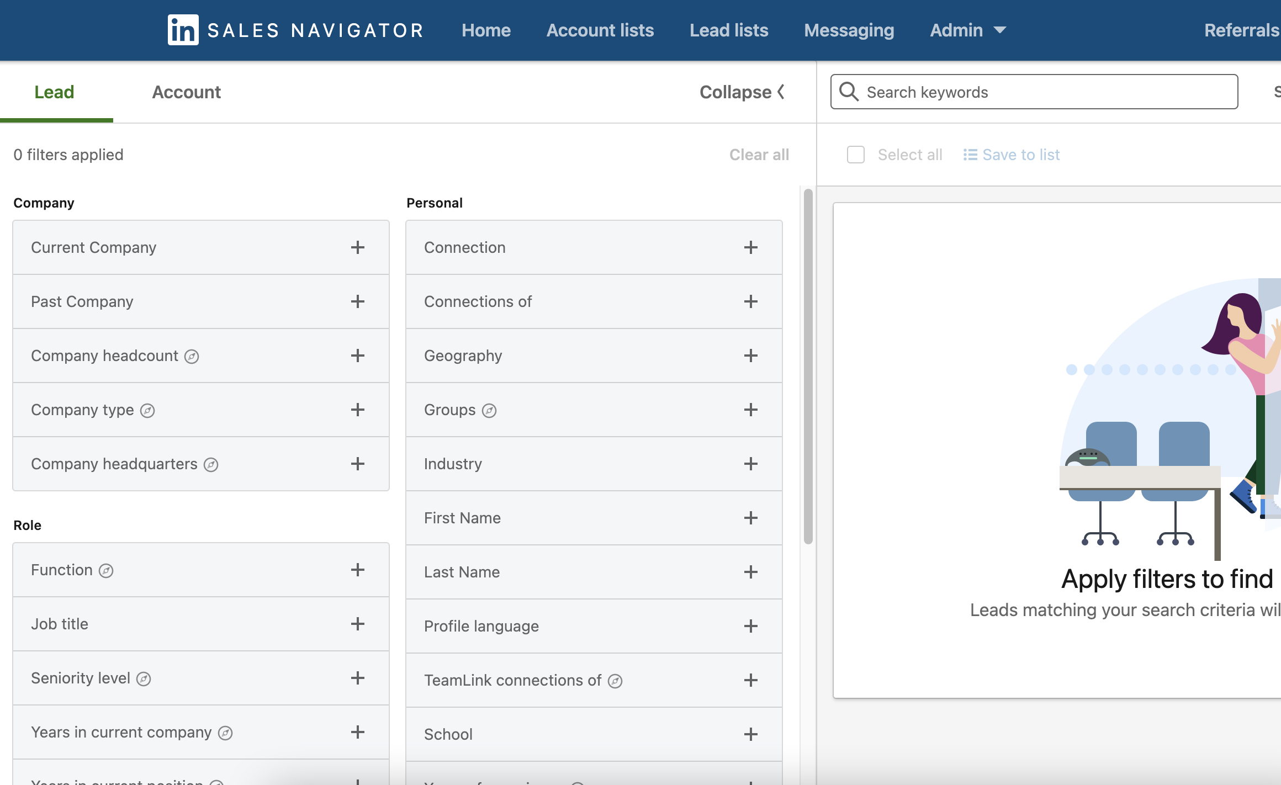The image size is (1281, 785).
Task: Click the Save to list icon
Action: pos(970,153)
